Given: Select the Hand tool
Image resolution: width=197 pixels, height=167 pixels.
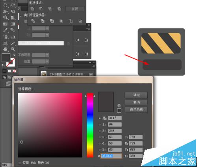Looking at the screenshot, I should click(x=5, y=49).
